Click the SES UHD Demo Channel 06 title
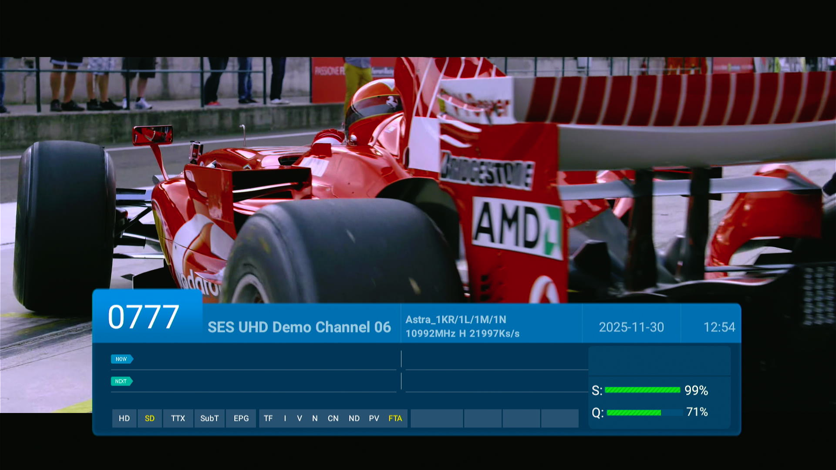The image size is (836, 470). tap(299, 327)
